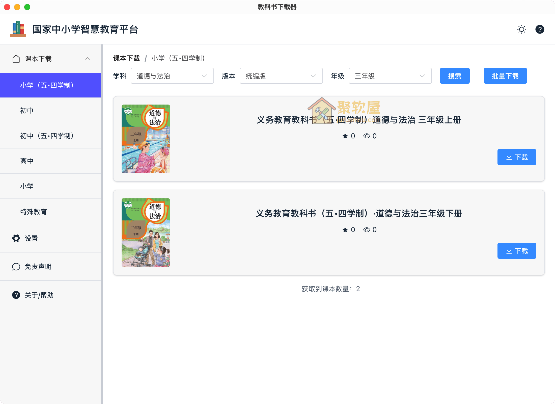Toggle light/dark theme with the sun icon
The width and height of the screenshot is (555, 404).
tap(521, 29)
